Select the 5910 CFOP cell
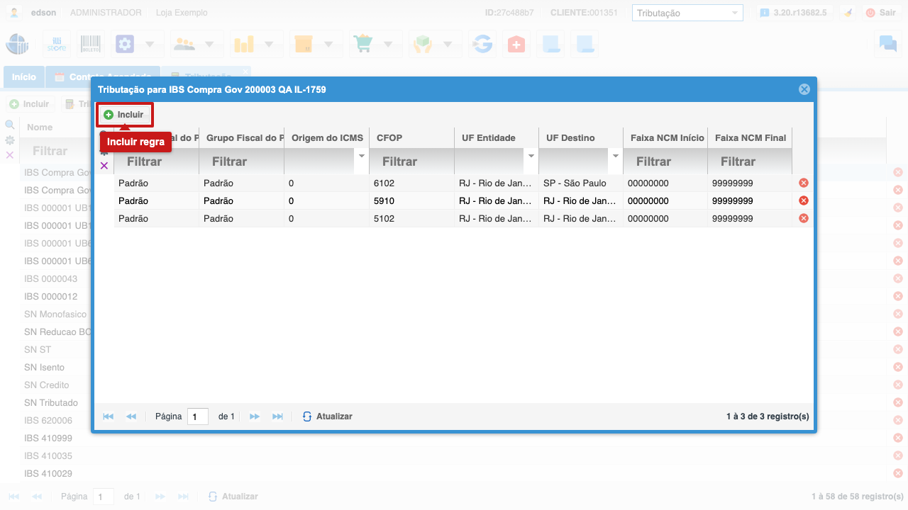The width and height of the screenshot is (908, 510). pyautogui.click(x=411, y=200)
